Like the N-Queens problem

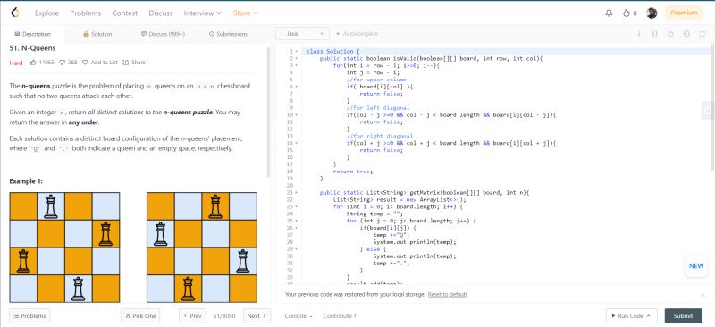pyautogui.click(x=33, y=63)
